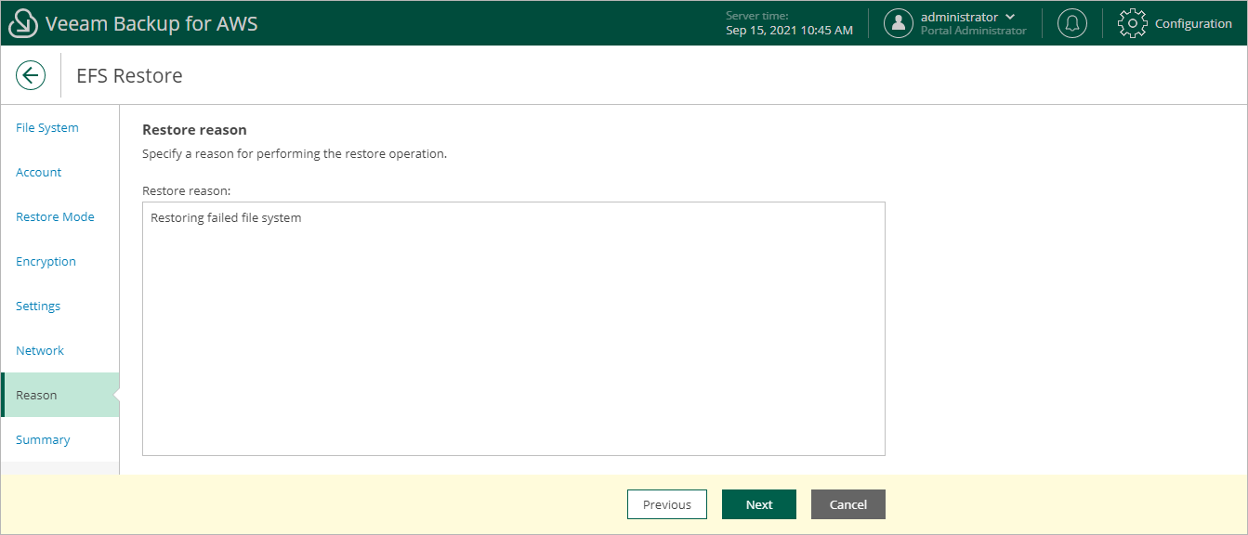This screenshot has width=1248, height=535.
Task: Cancel the EFS restore wizard
Action: 848,504
